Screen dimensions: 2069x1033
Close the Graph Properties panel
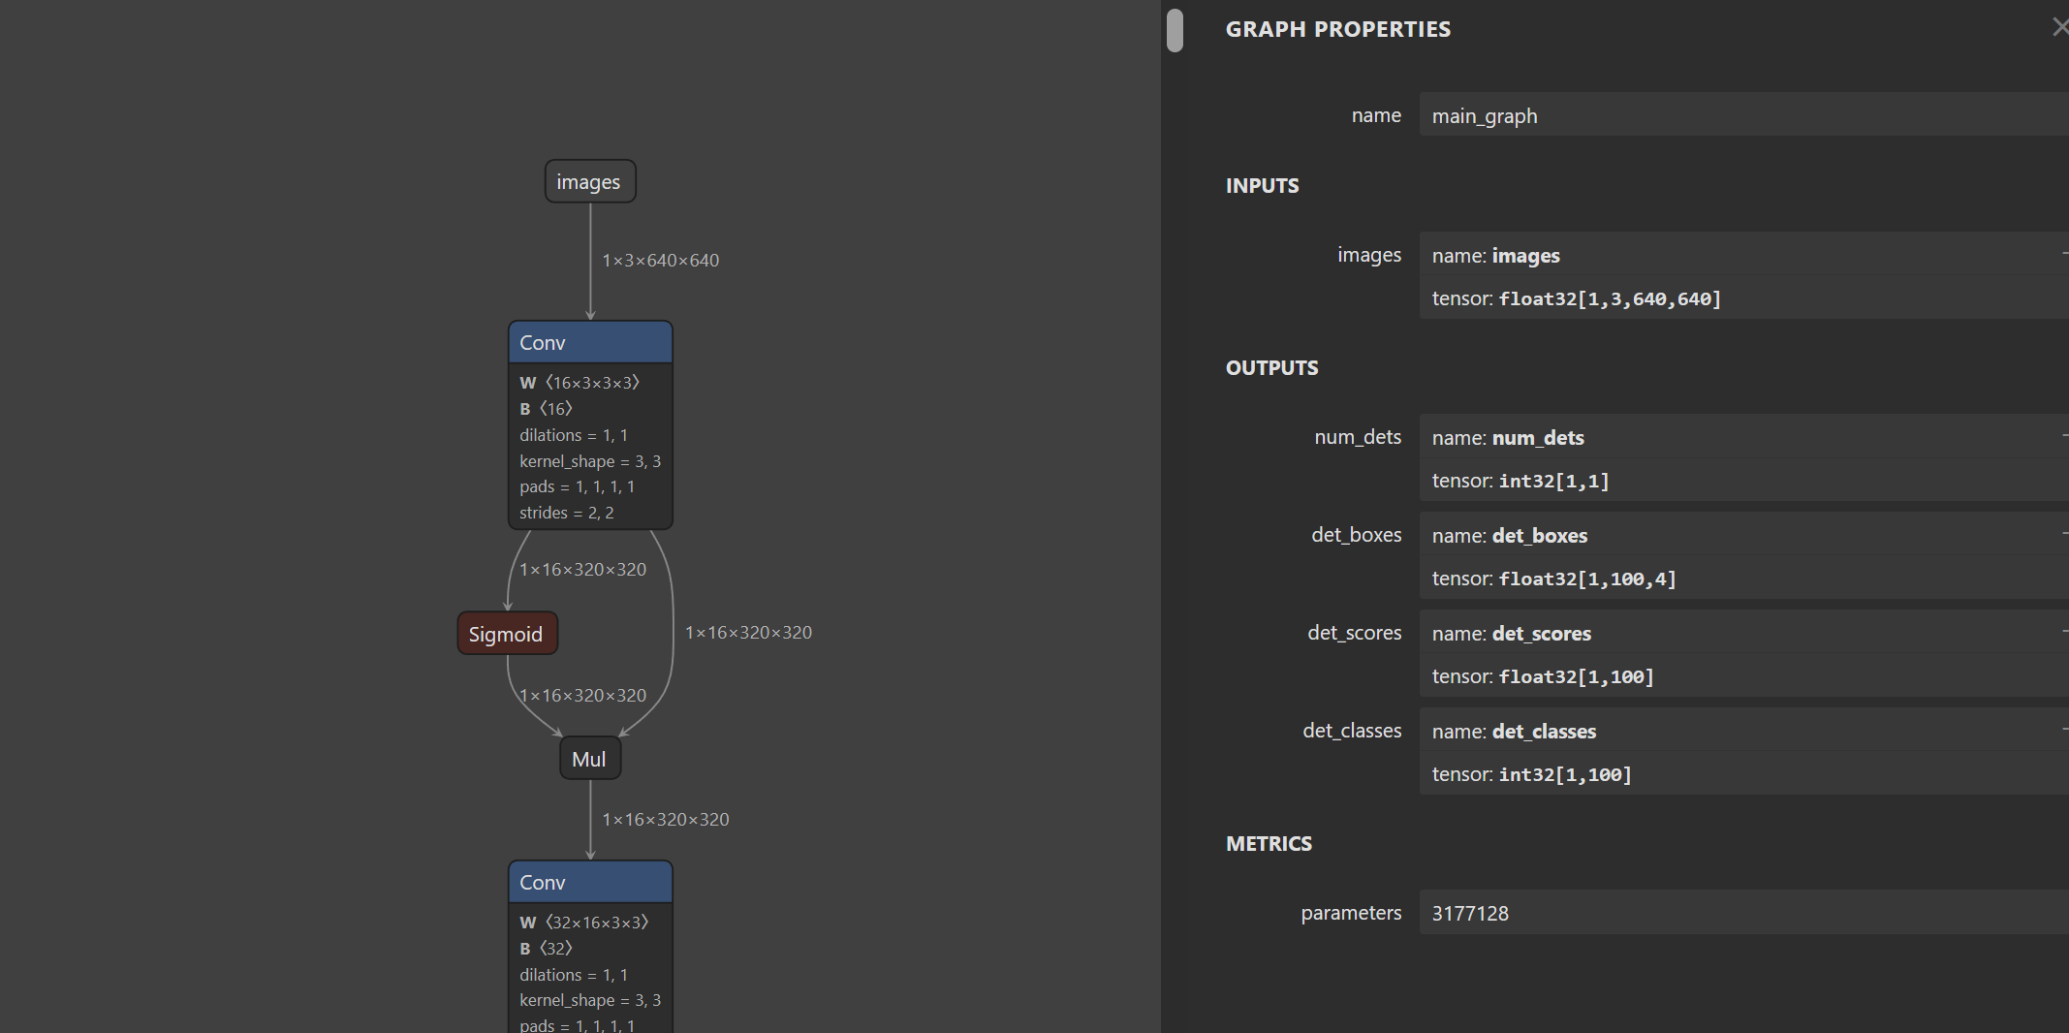[x=2059, y=28]
